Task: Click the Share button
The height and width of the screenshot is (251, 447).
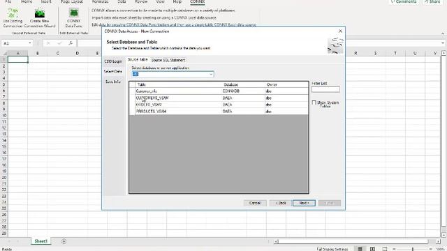Action: (x=433, y=1)
